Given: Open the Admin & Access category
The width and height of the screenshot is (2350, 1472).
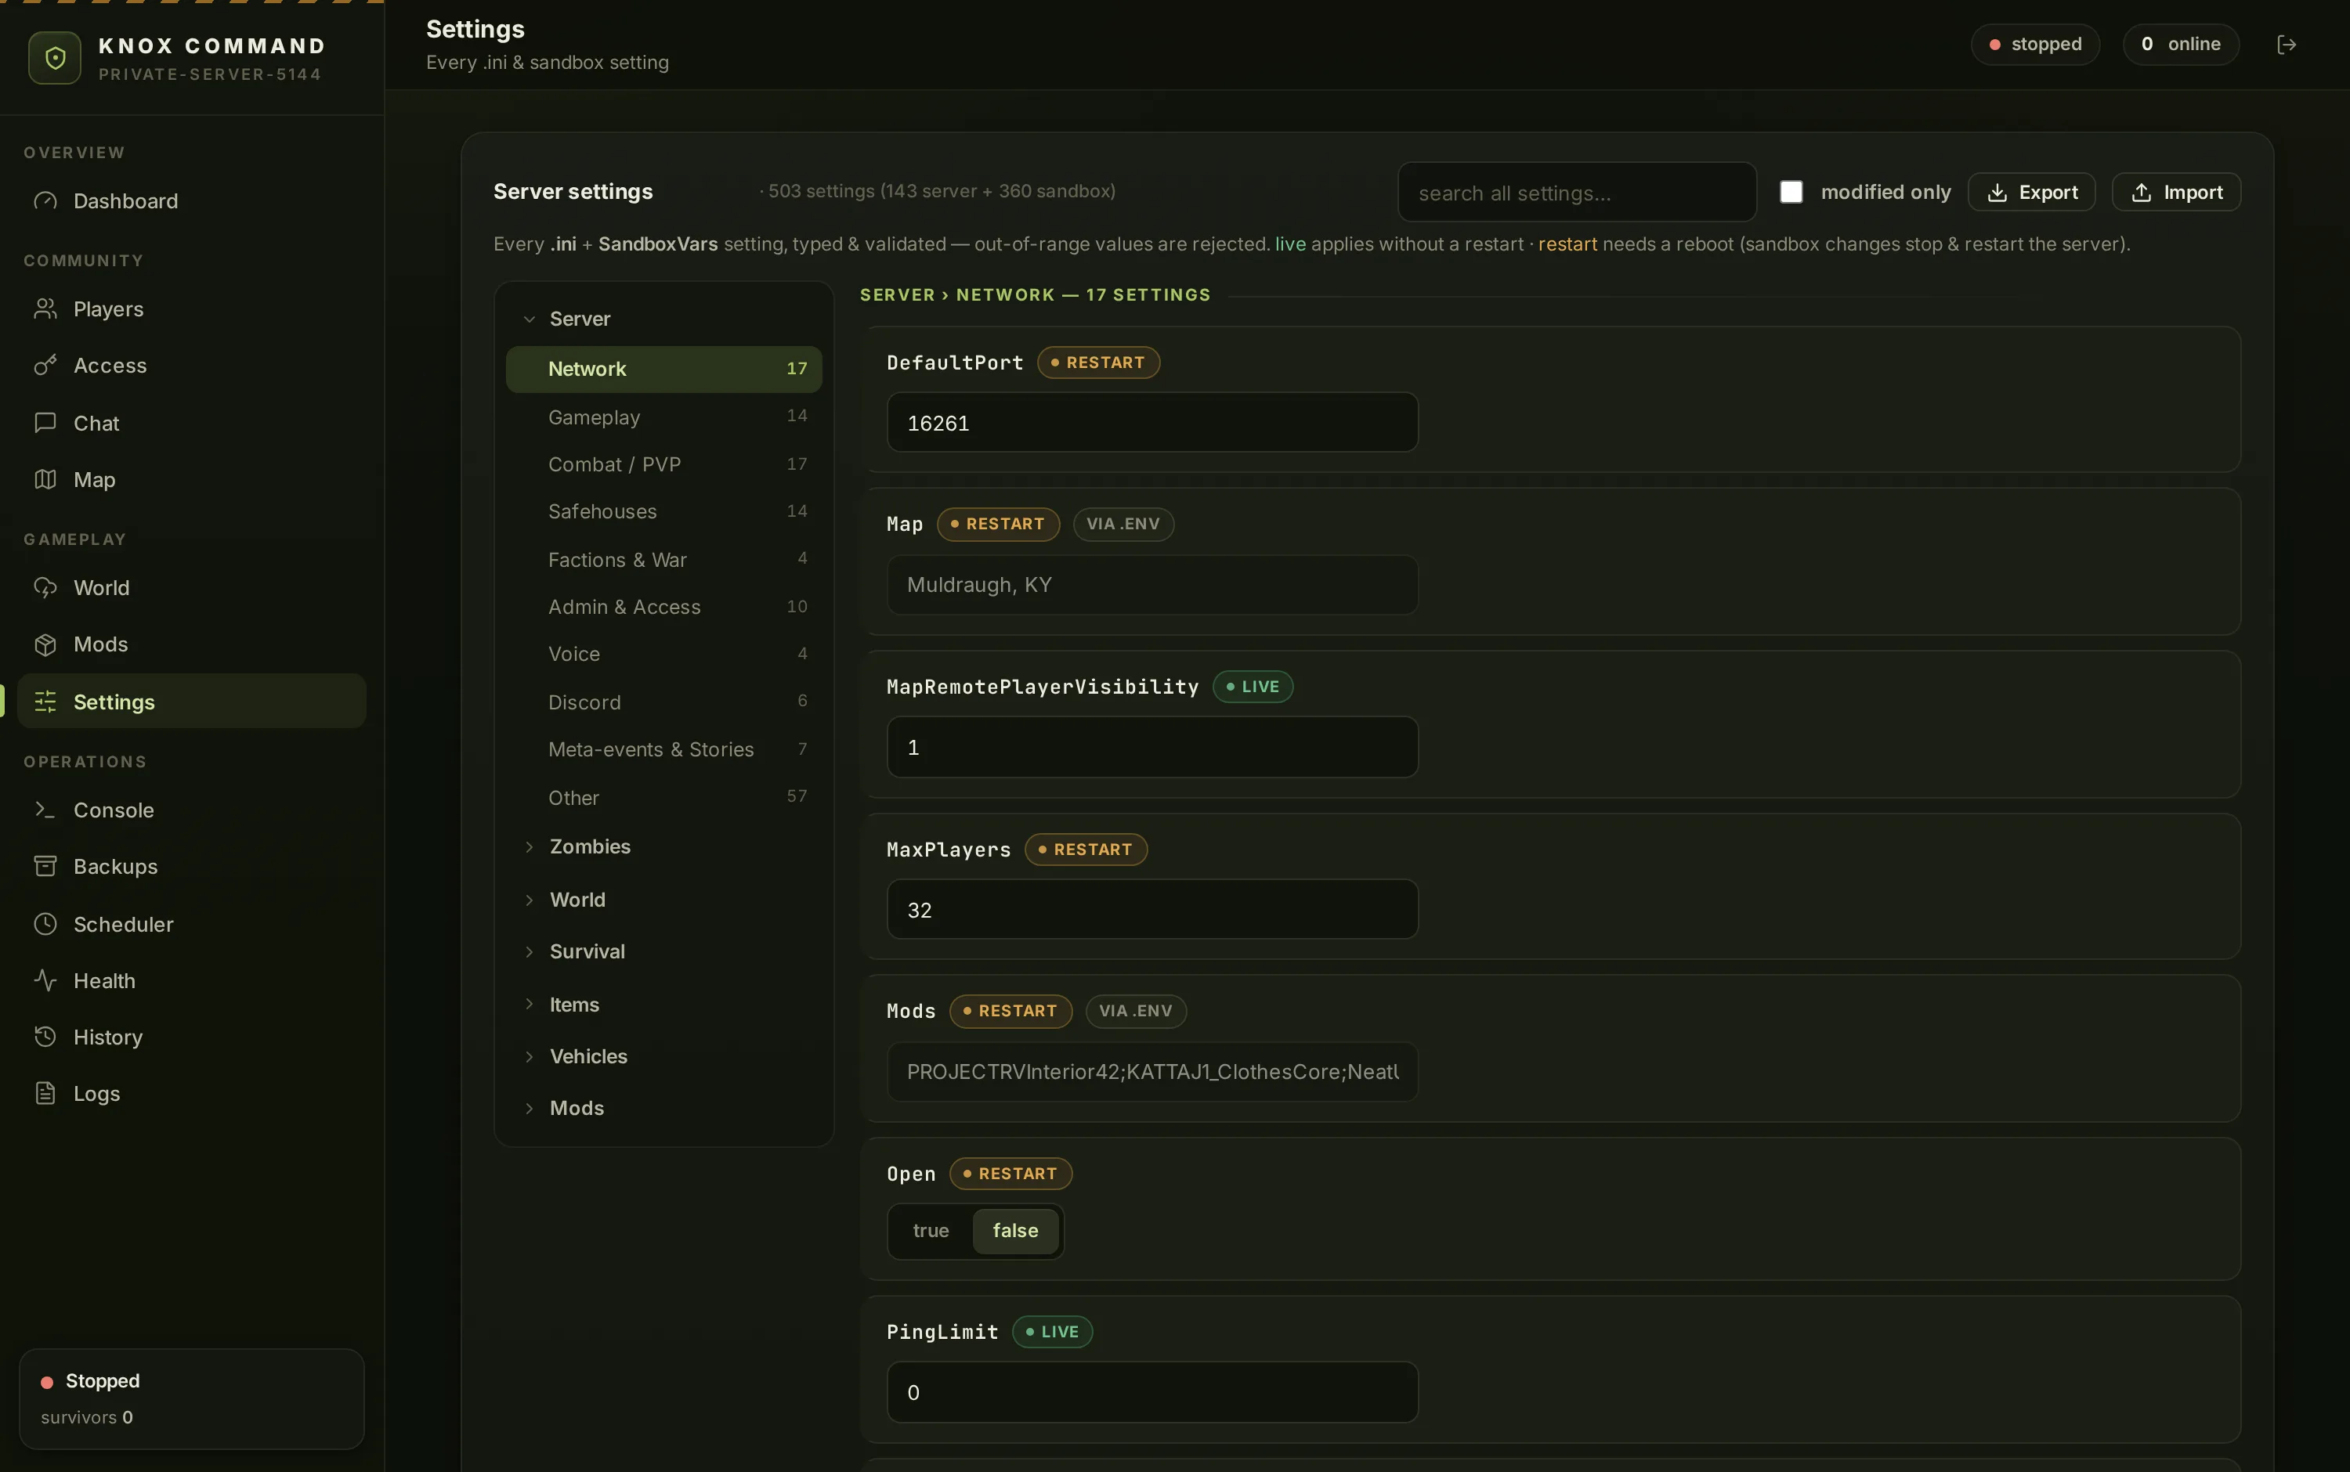Looking at the screenshot, I should coord(664,607).
